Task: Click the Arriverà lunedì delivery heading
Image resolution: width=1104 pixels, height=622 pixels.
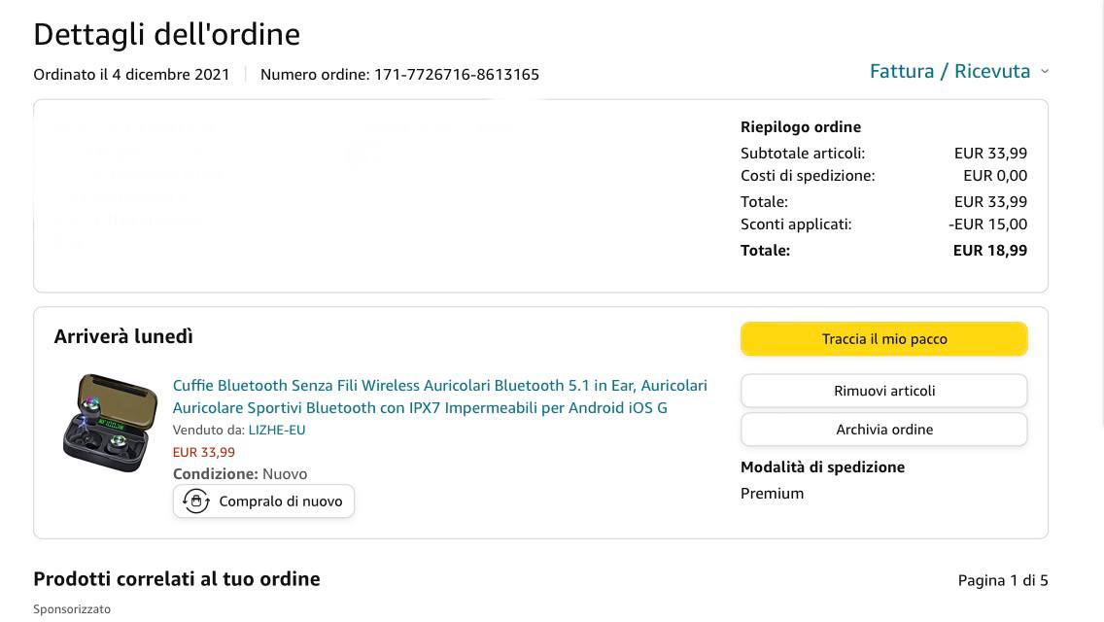Action: [x=123, y=336]
